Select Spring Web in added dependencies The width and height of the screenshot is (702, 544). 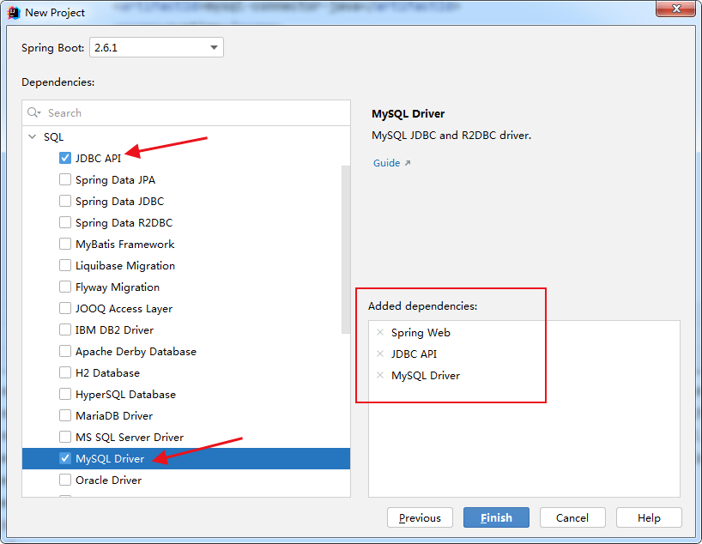(x=421, y=333)
